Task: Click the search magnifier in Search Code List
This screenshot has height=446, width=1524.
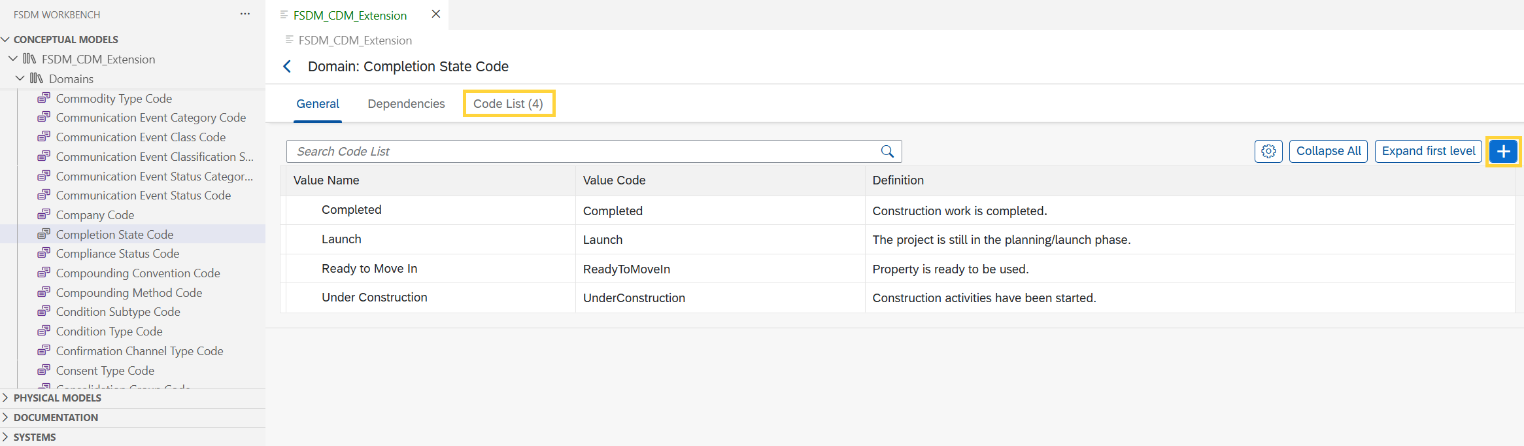Action: click(887, 151)
